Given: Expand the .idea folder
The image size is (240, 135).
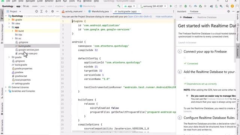Looking at the screenshot, I should 9,23.
